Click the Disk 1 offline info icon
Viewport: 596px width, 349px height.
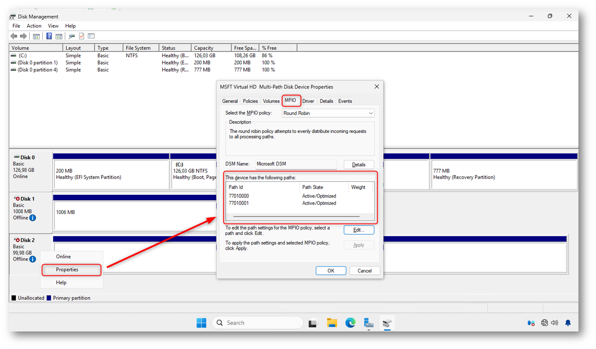click(33, 218)
